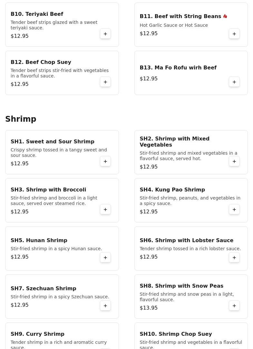
Task: Add SH8 Shrimp with Snow Peas
Action: point(234,306)
